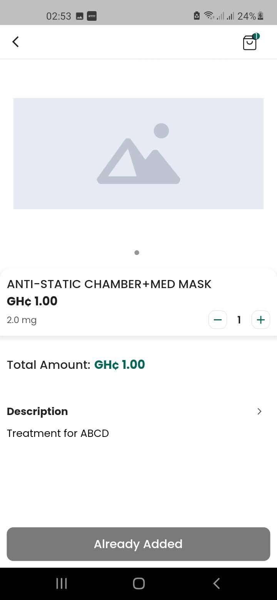Open the shopping cart icon
The image size is (277, 600).
point(250,42)
